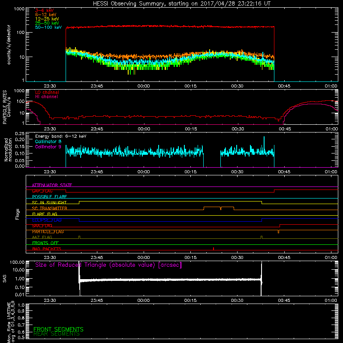Viewport: 343px width, 343px height.
Task: Click the REAR SEGMENTS legend label
Action: (x=57, y=334)
